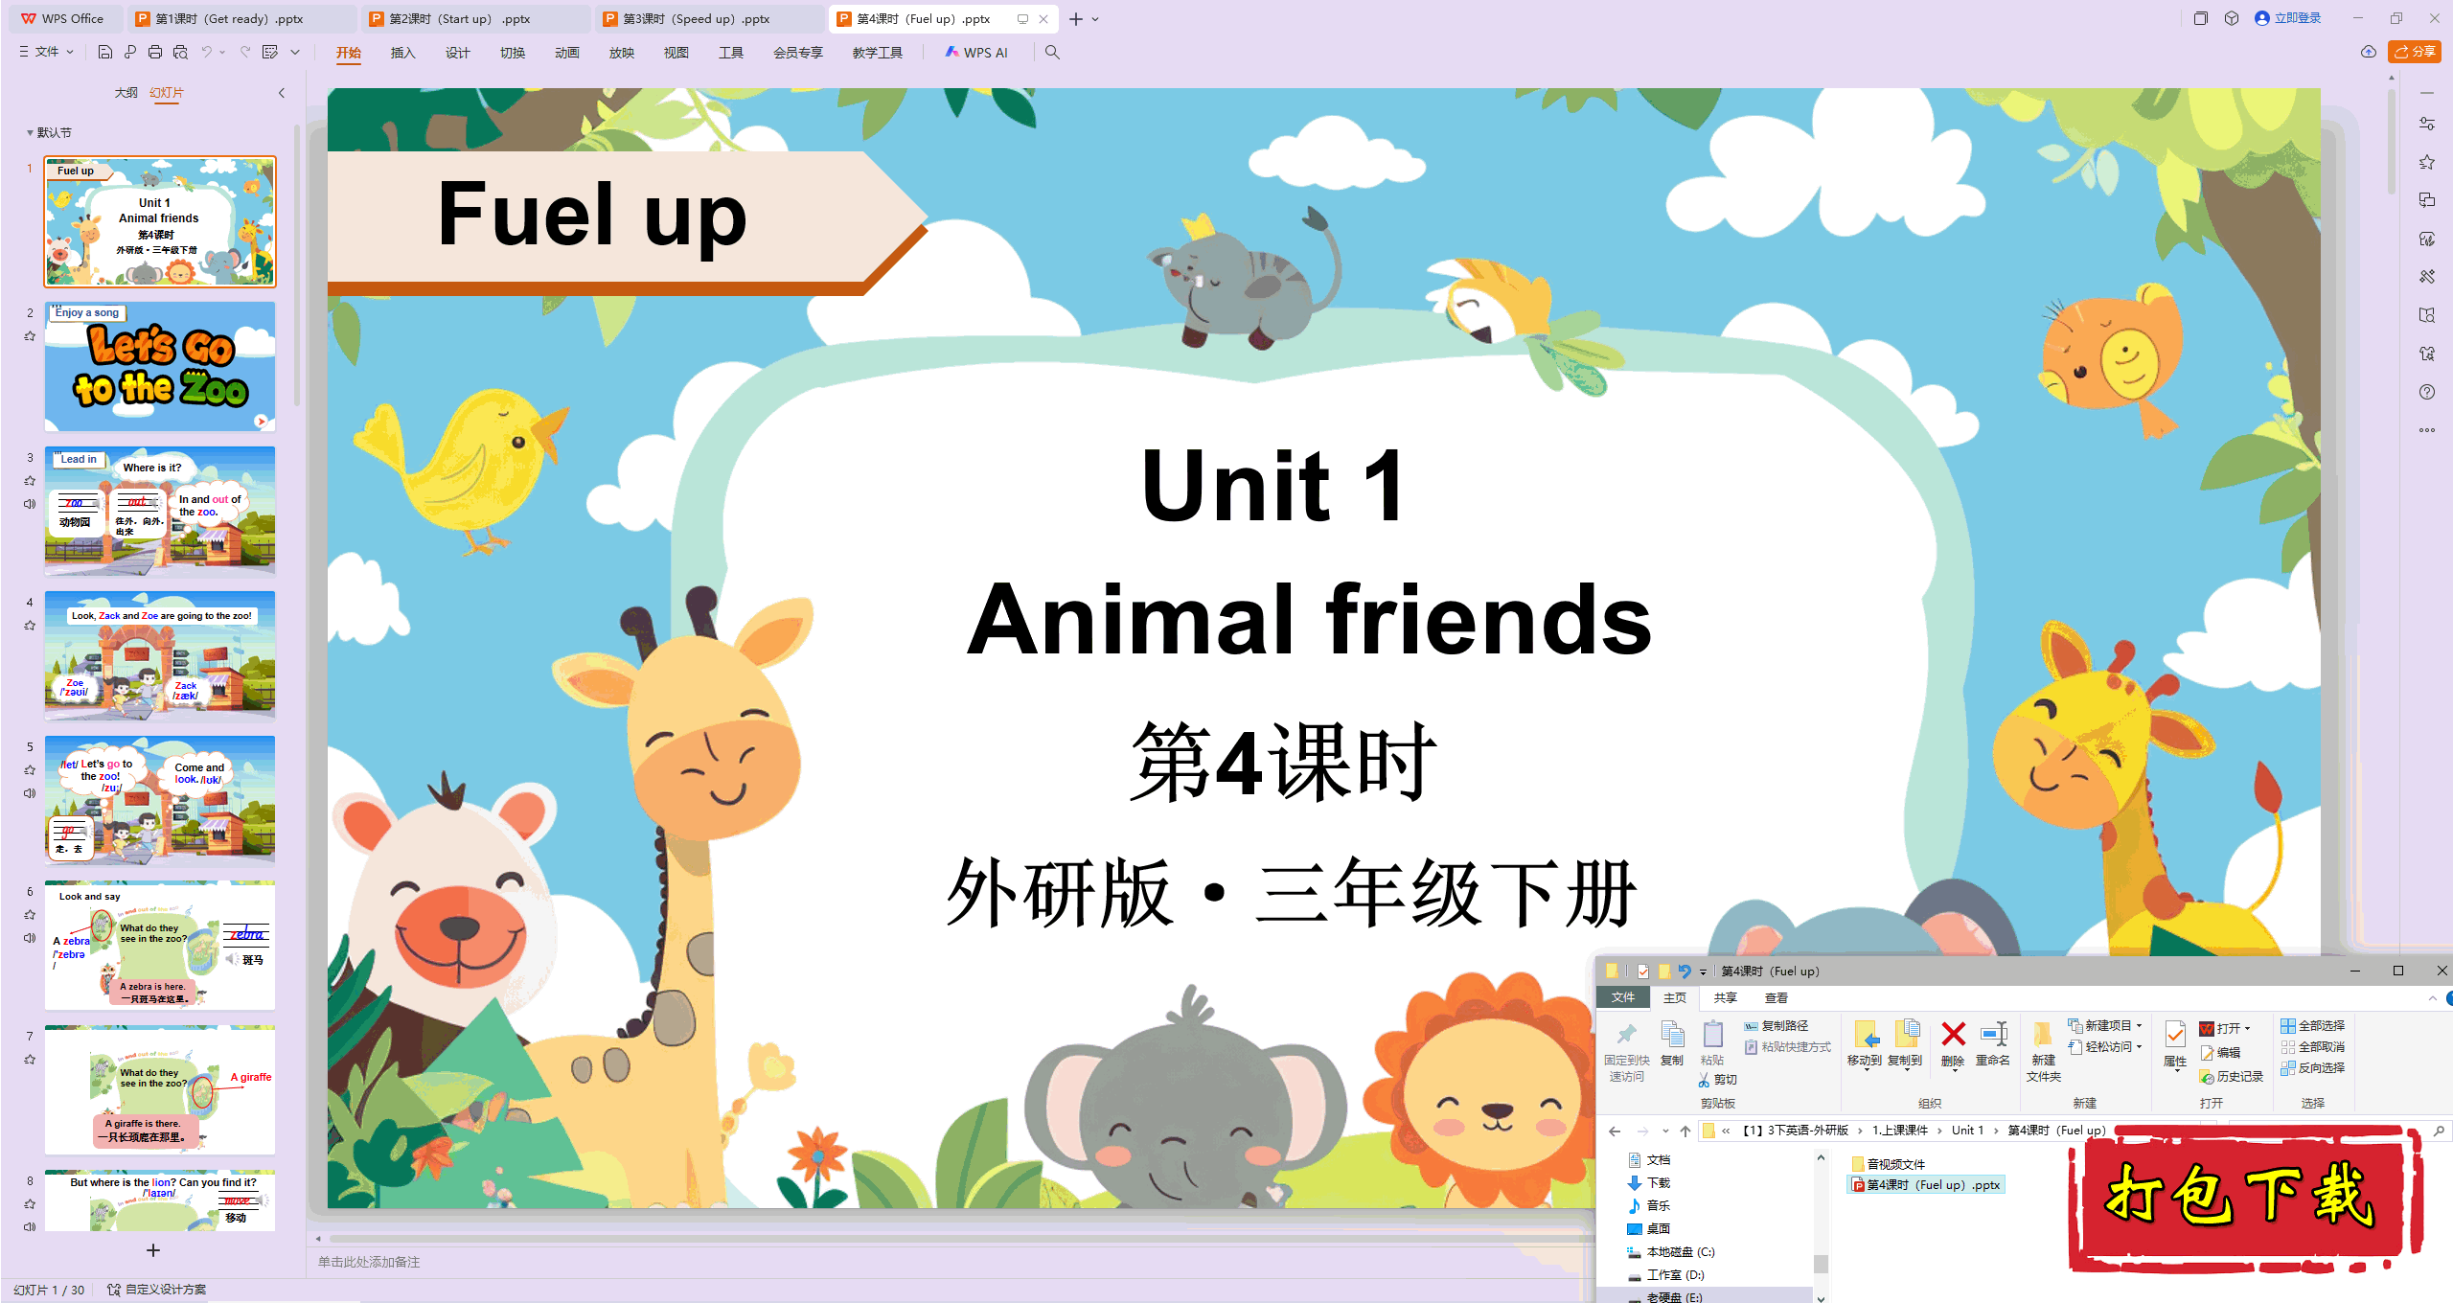Click Invert selection in Explorer ribbon

click(2312, 1067)
